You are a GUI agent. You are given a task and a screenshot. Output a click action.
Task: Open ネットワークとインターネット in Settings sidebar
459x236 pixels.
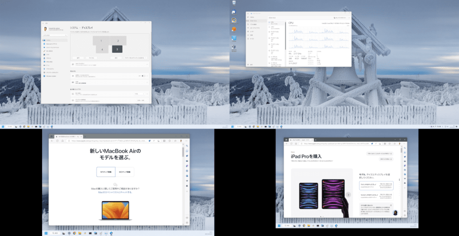(x=55, y=47)
